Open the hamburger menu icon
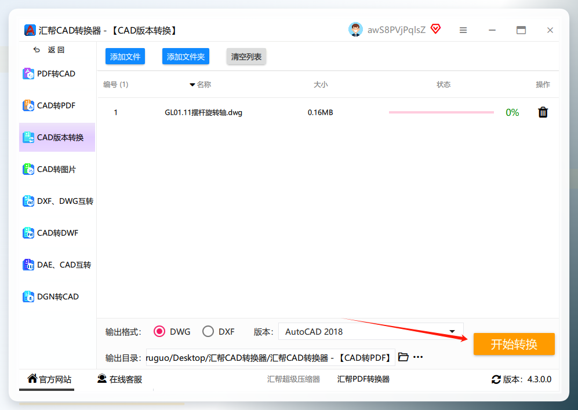This screenshot has width=578, height=410. pyautogui.click(x=463, y=30)
